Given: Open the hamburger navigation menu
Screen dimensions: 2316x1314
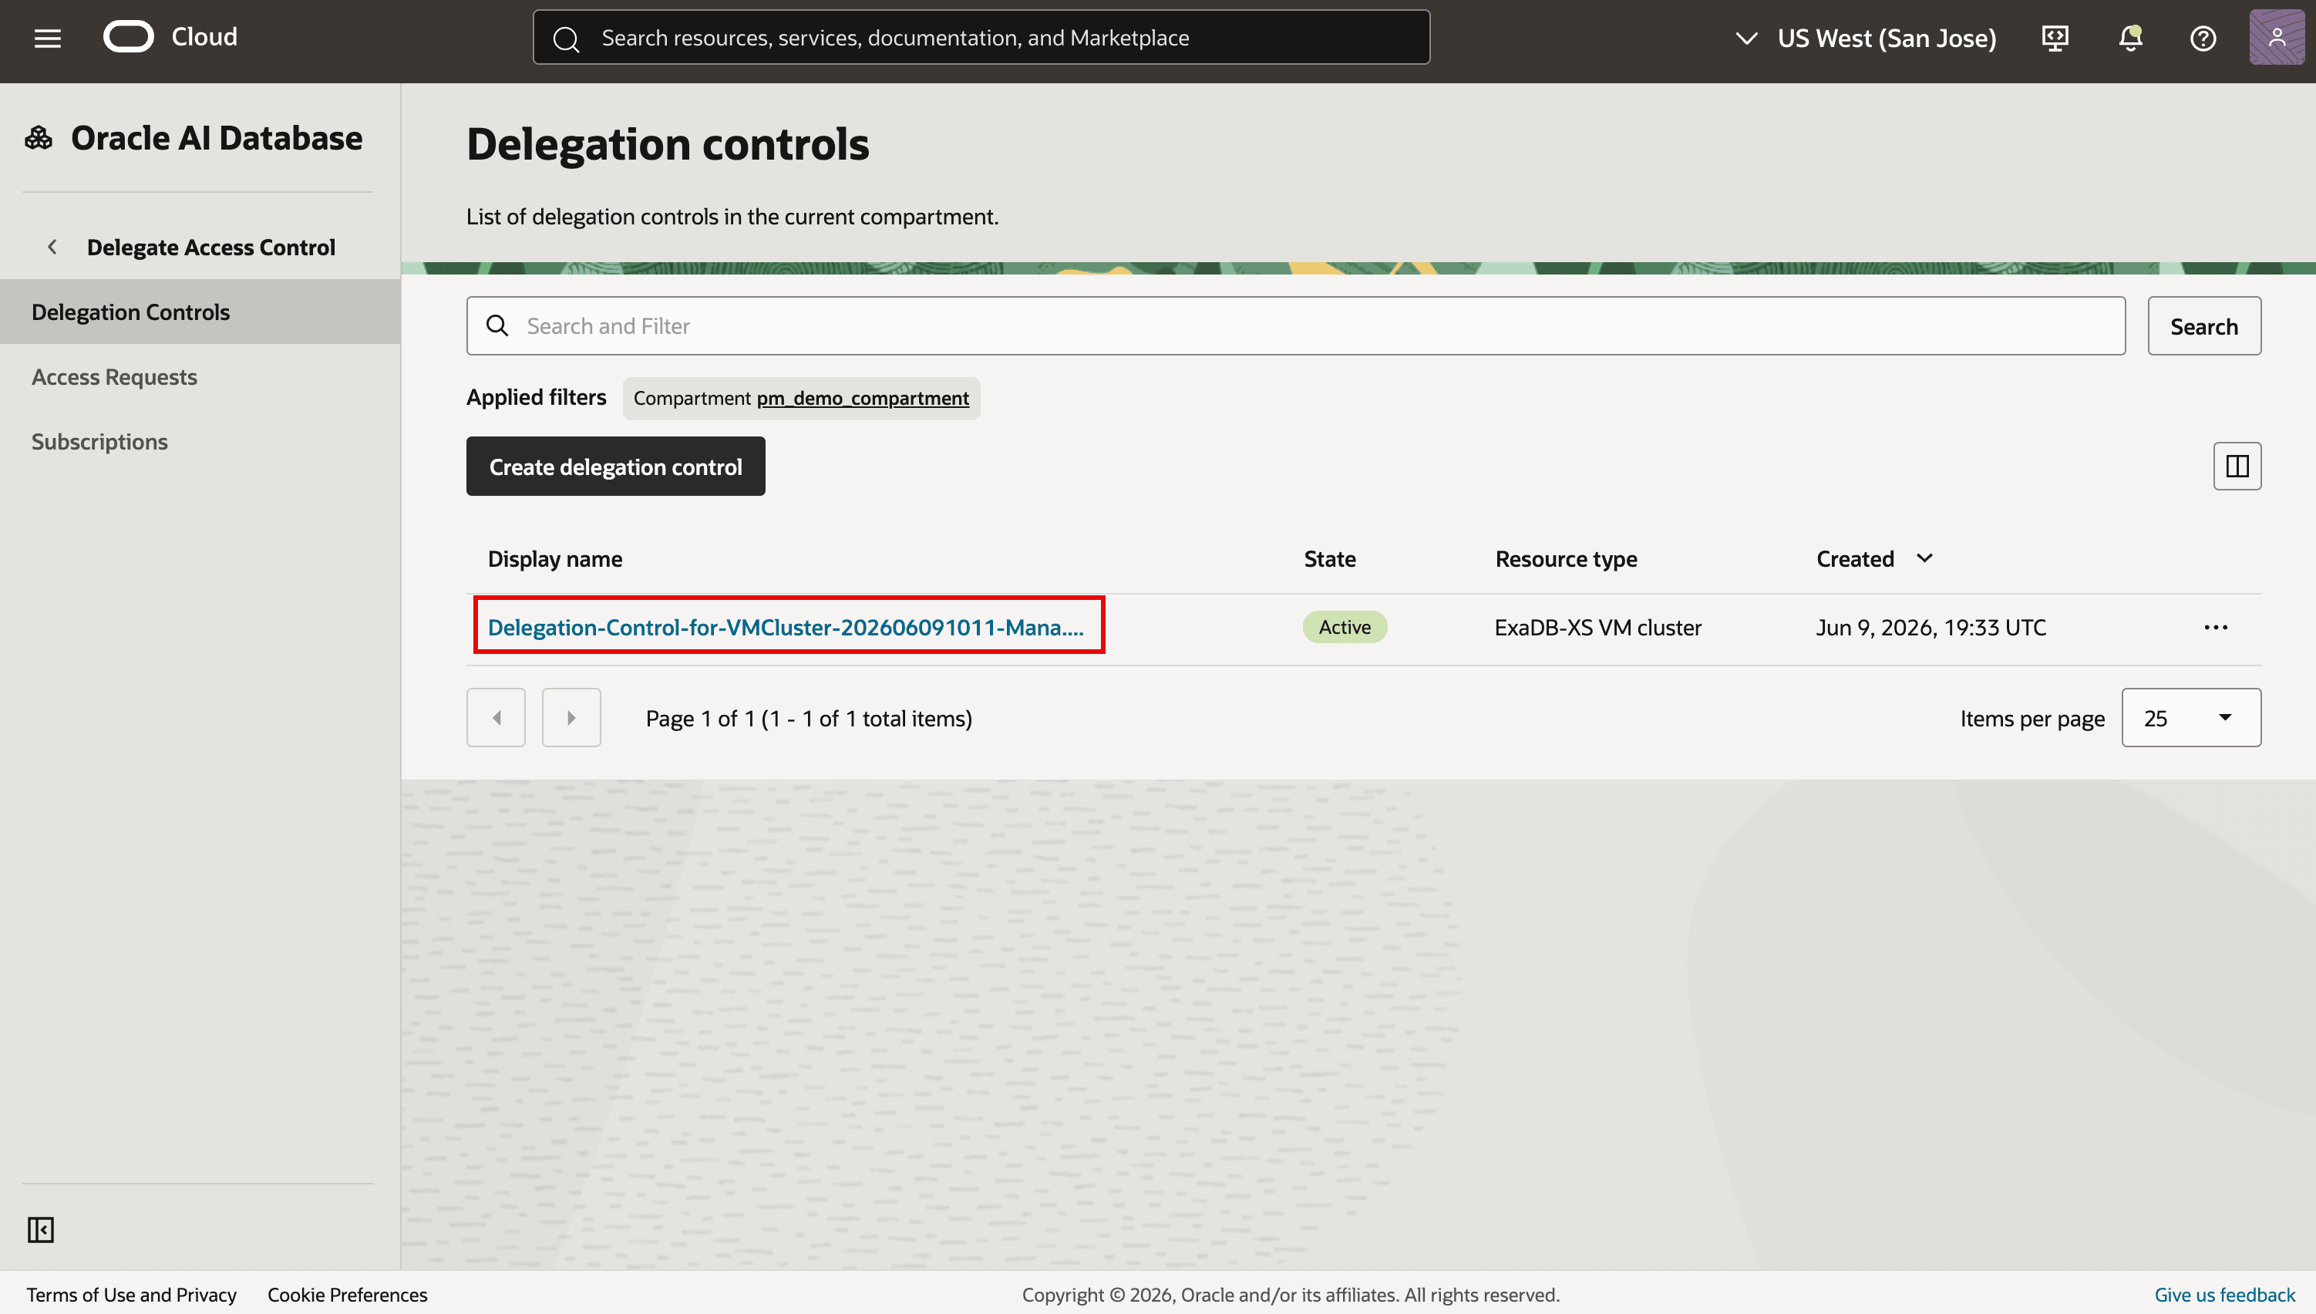Looking at the screenshot, I should tap(48, 38).
